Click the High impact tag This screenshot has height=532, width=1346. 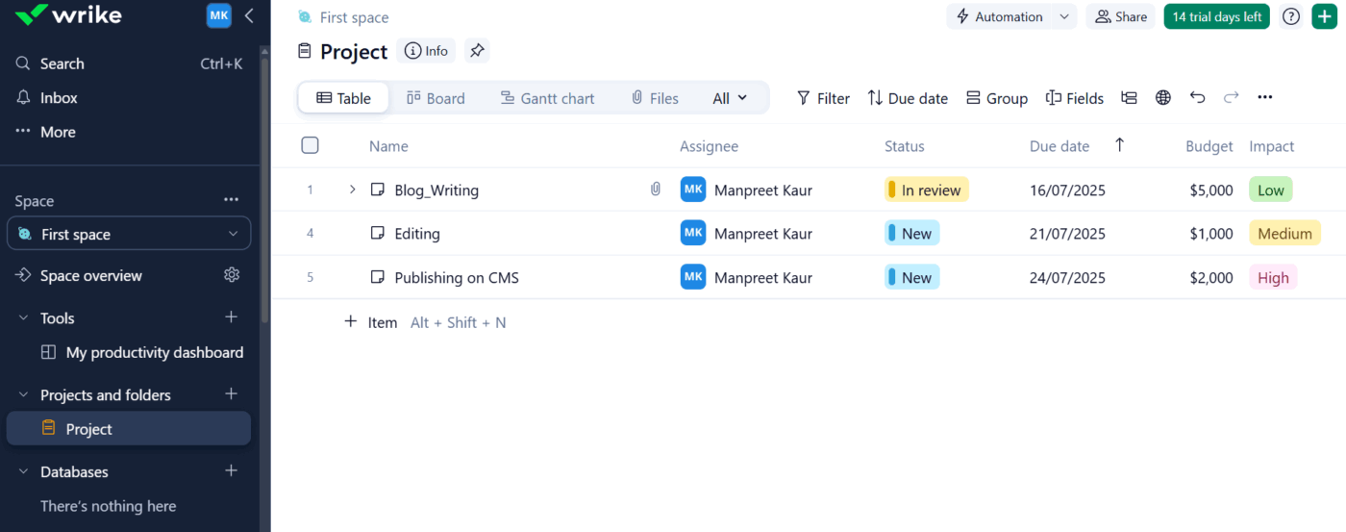pyautogui.click(x=1273, y=277)
